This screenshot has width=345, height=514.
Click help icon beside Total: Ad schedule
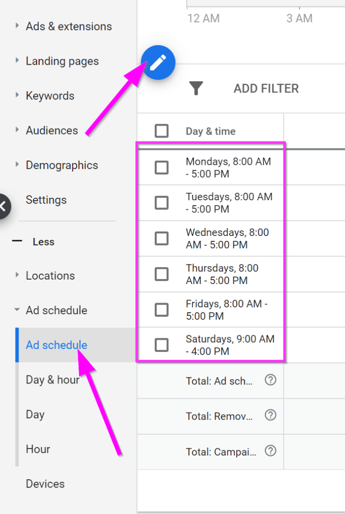[270, 380]
